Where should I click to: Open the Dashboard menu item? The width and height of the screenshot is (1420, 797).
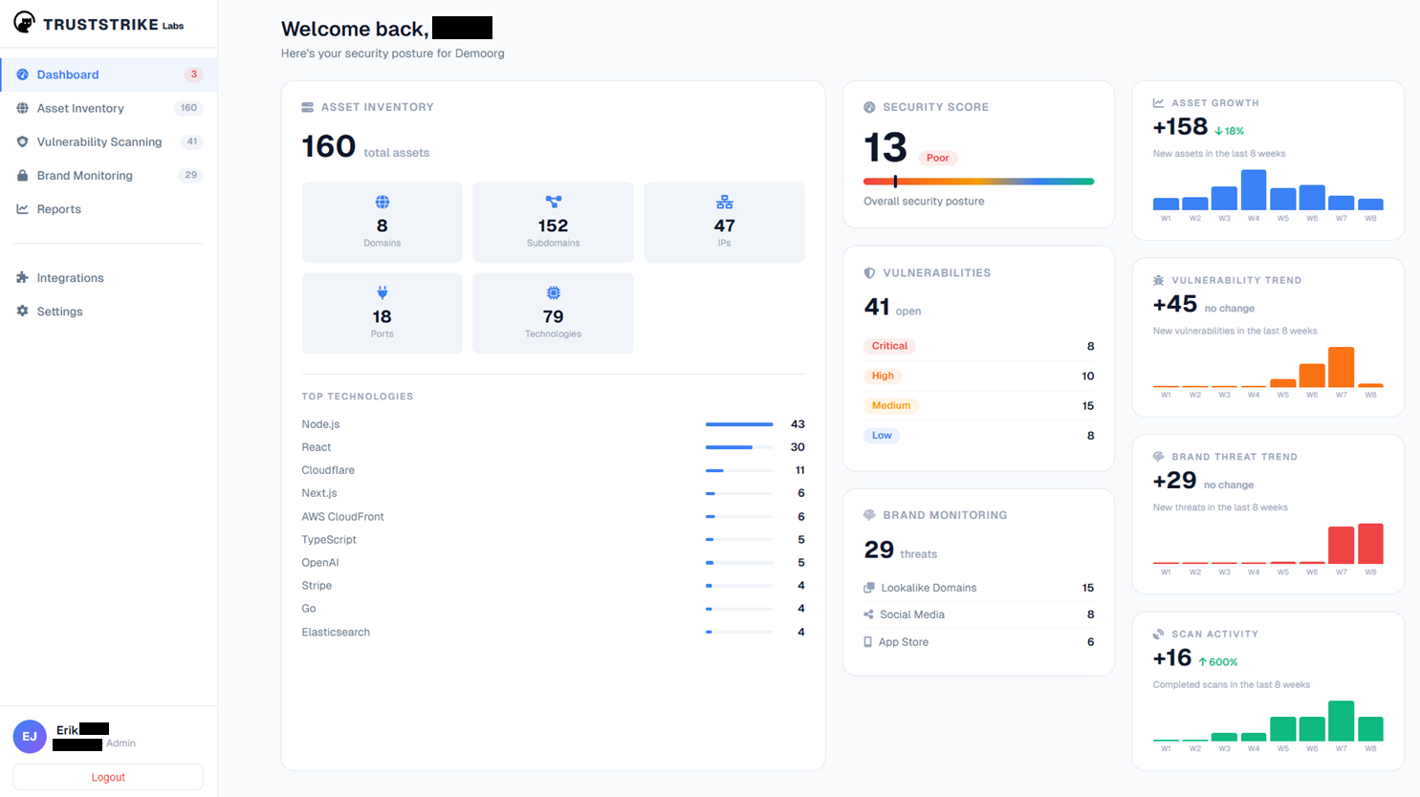(109, 75)
